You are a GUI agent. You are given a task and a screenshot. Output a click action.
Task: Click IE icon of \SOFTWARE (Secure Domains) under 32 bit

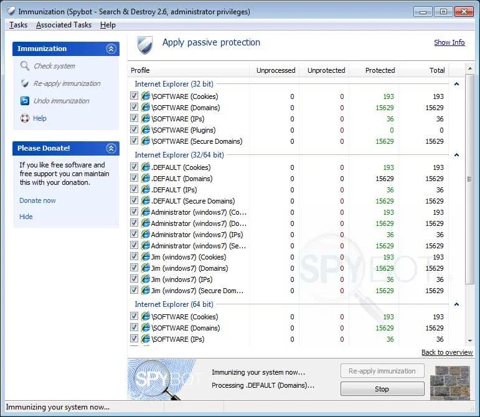(146, 141)
